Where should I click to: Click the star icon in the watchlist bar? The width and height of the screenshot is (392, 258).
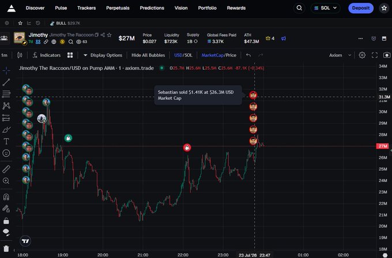(x=20, y=23)
